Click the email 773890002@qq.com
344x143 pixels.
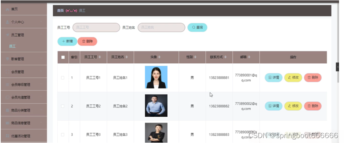click(x=246, y=106)
